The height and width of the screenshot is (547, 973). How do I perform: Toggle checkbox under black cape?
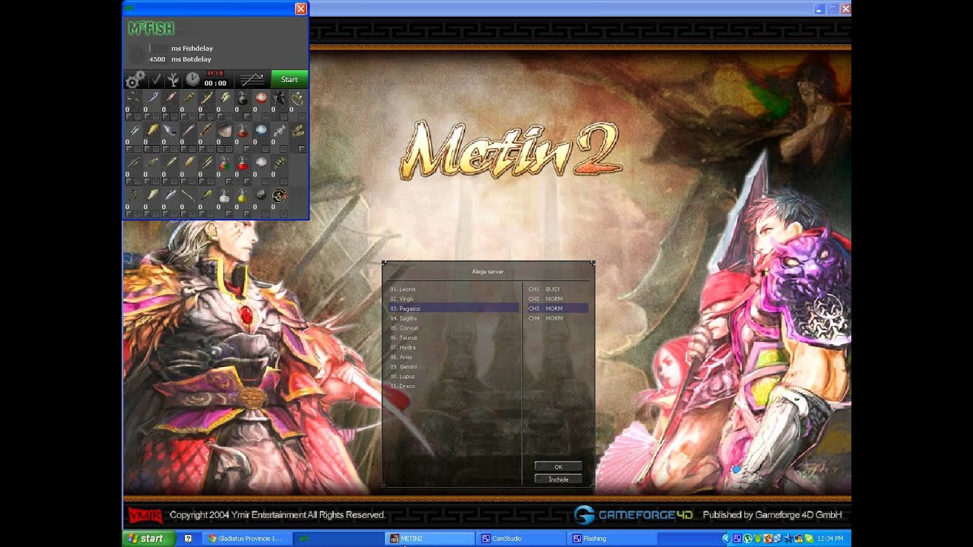coord(284,116)
